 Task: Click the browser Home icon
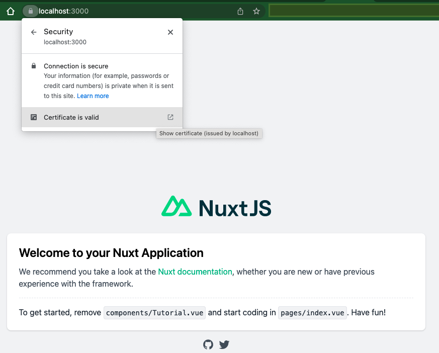click(11, 11)
